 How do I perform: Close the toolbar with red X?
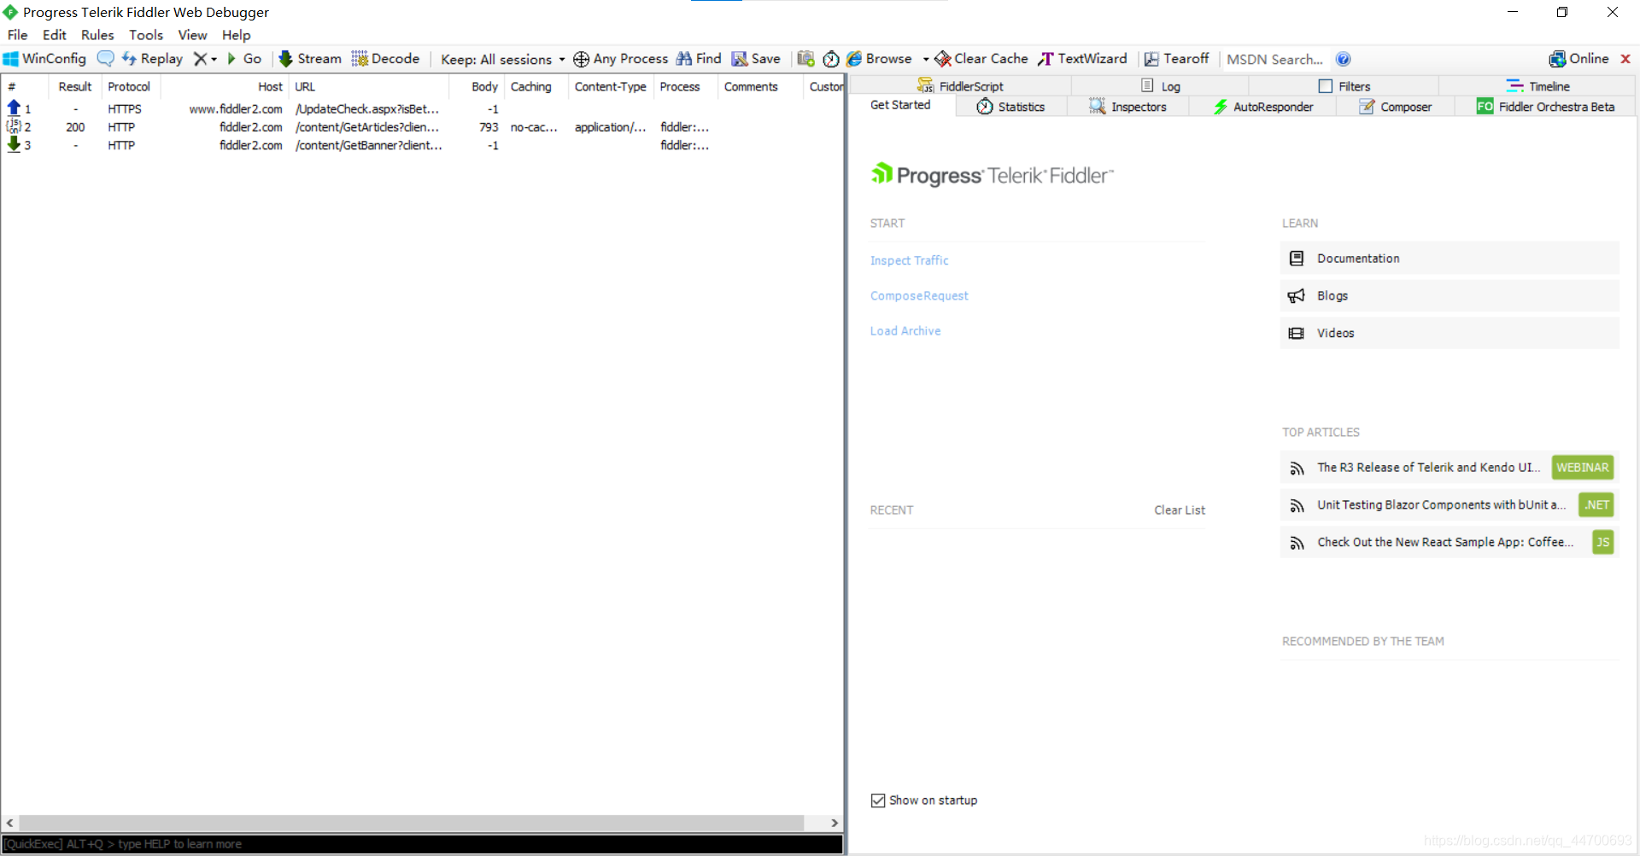1625,59
